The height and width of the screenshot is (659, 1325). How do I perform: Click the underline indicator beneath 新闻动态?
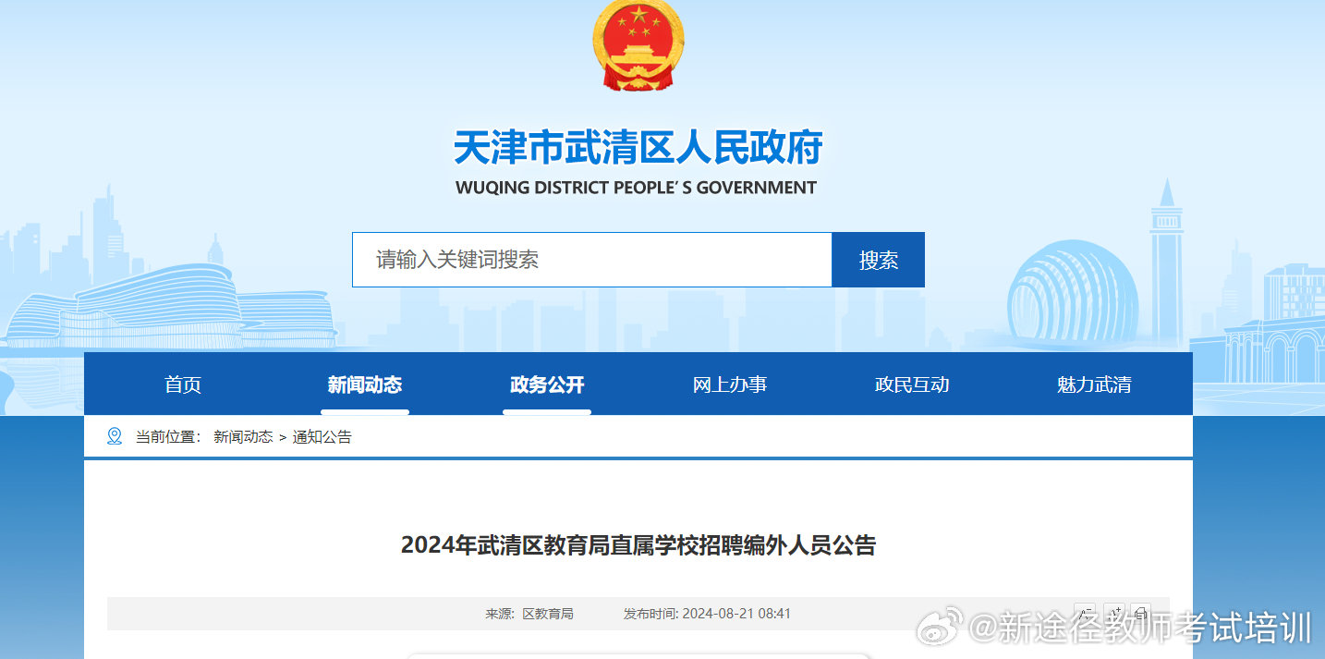[365, 413]
